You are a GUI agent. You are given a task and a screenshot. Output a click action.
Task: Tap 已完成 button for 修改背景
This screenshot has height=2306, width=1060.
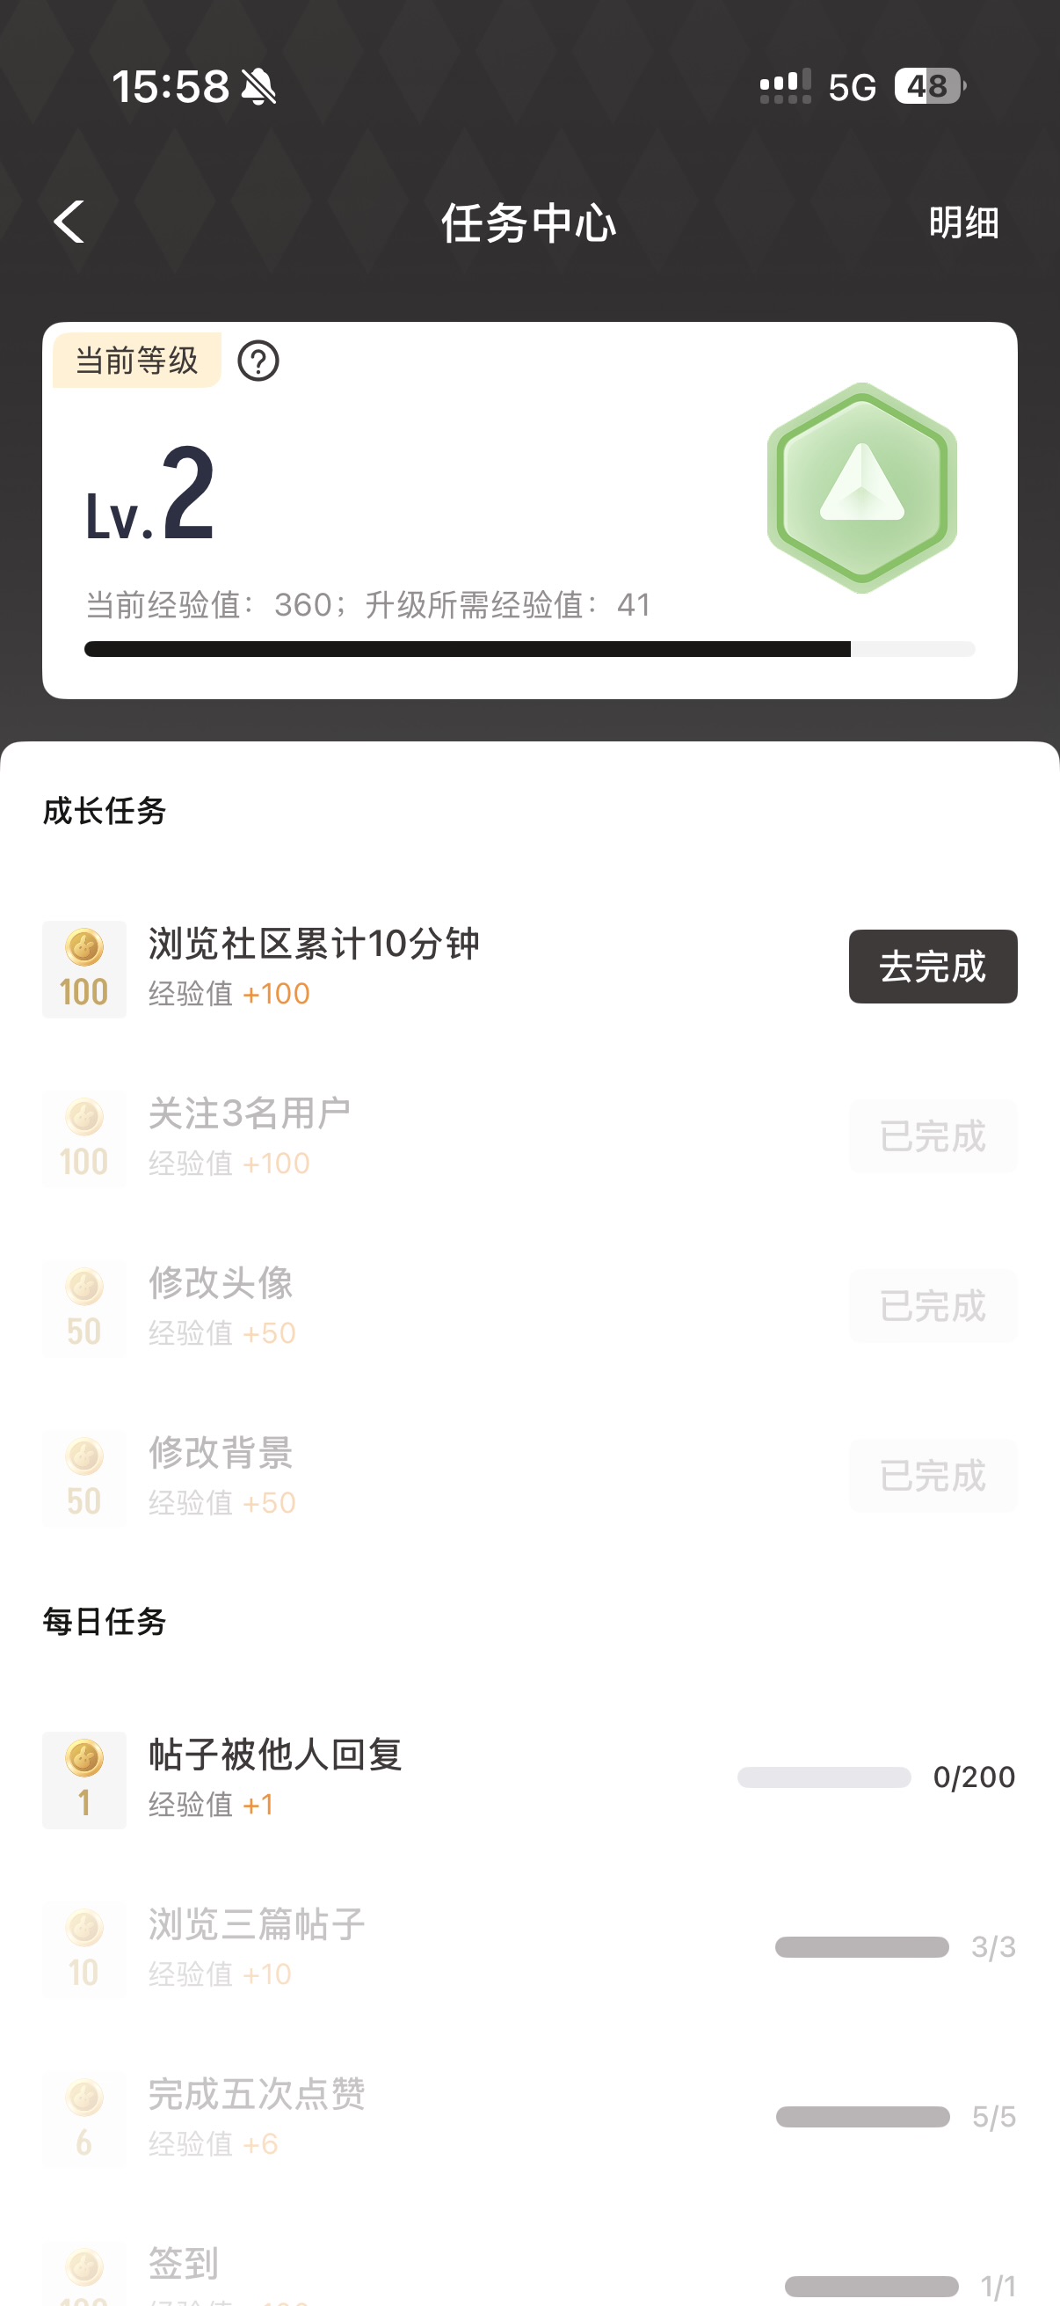click(932, 1476)
